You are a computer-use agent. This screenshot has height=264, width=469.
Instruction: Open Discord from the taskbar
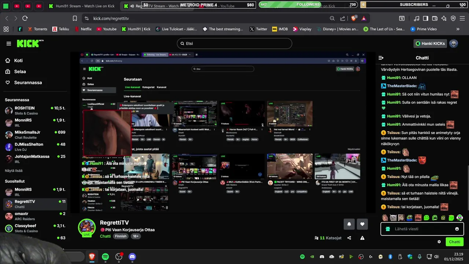132,257
